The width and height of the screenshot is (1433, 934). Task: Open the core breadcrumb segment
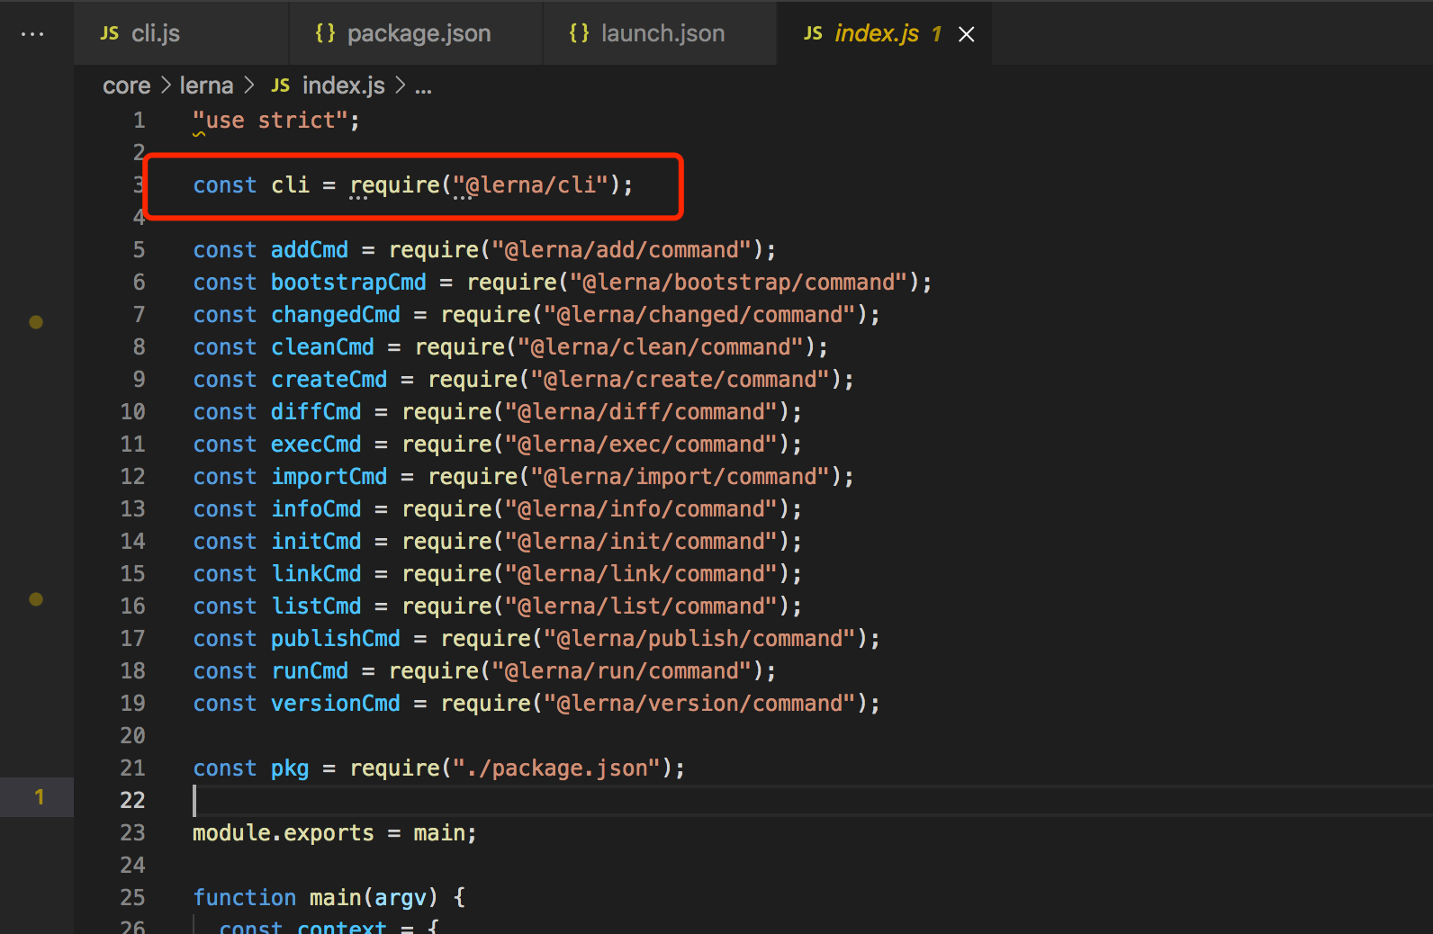[126, 85]
